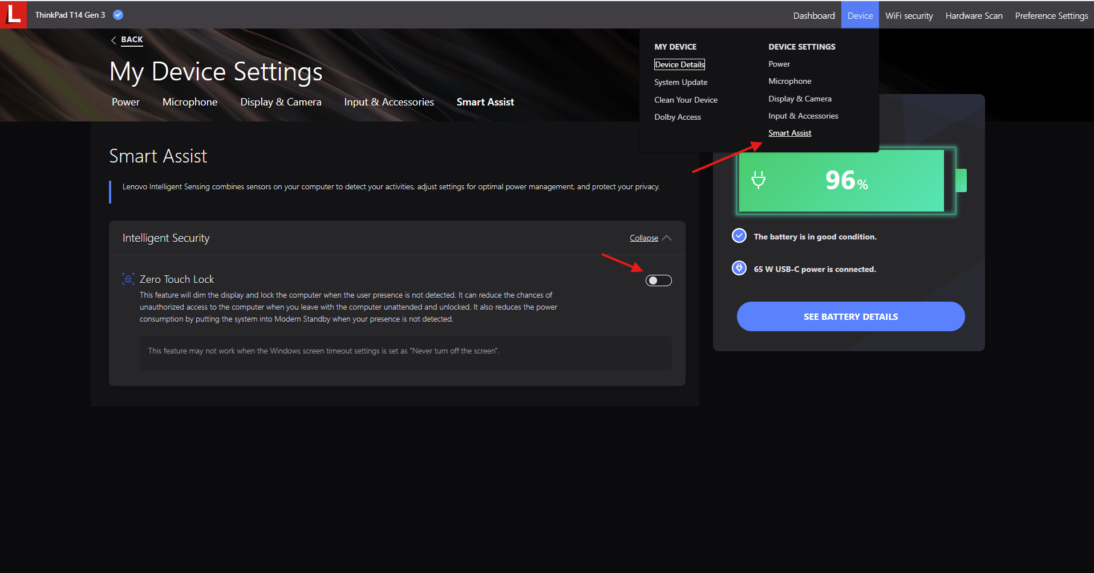Open Clean Your Device in the dropdown
This screenshot has height=573, width=1094.
686,100
